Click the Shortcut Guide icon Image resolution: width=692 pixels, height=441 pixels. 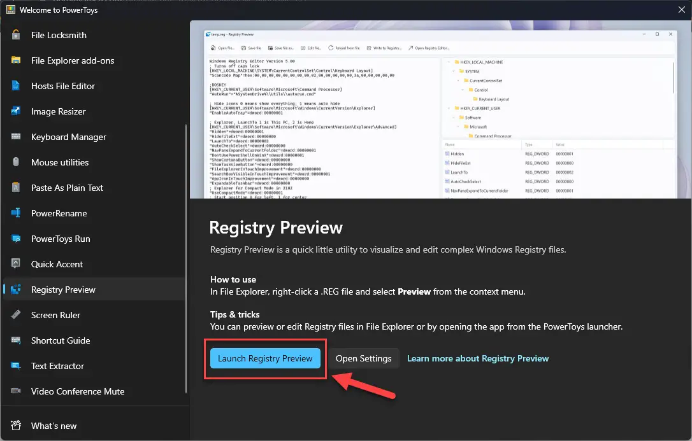16,340
